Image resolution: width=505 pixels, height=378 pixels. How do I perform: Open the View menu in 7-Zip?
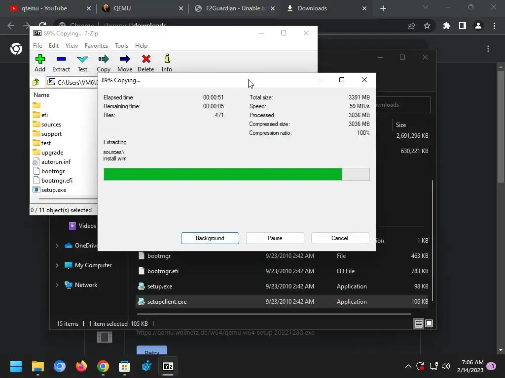click(x=72, y=46)
